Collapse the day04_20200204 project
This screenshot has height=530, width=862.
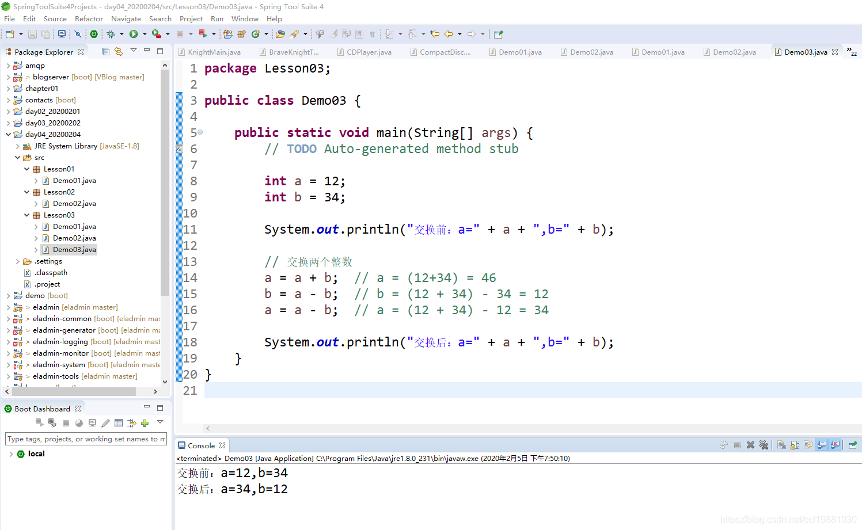pos(8,135)
